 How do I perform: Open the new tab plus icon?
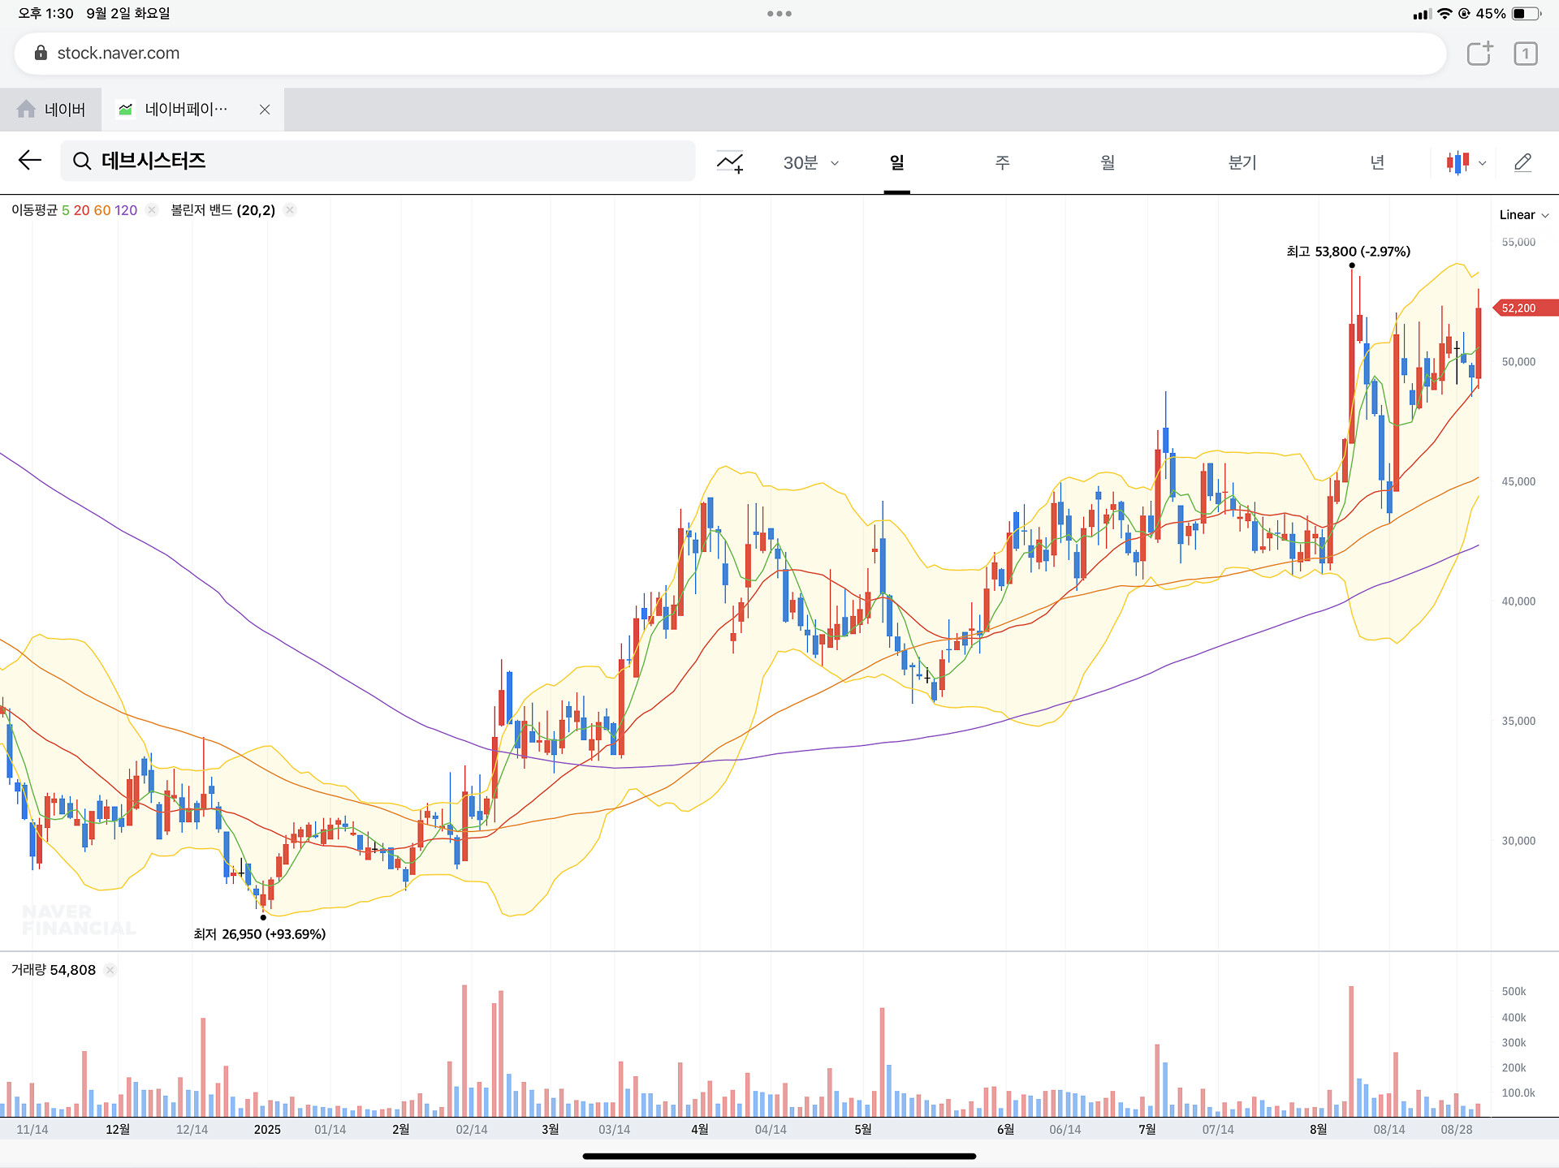coord(1479,54)
